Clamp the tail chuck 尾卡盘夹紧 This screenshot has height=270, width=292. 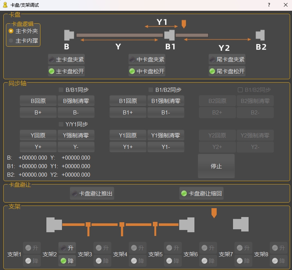click(x=227, y=60)
